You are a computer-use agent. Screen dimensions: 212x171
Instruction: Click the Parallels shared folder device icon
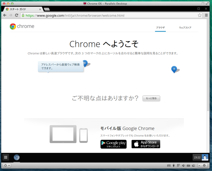193,165
